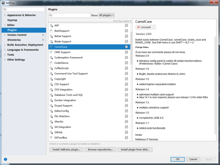Select the Plugins settings page
This screenshot has width=220, height=165.
(24, 30)
